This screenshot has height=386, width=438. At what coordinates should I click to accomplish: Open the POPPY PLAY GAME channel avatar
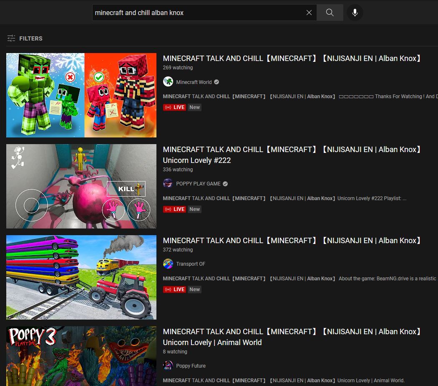point(168,183)
